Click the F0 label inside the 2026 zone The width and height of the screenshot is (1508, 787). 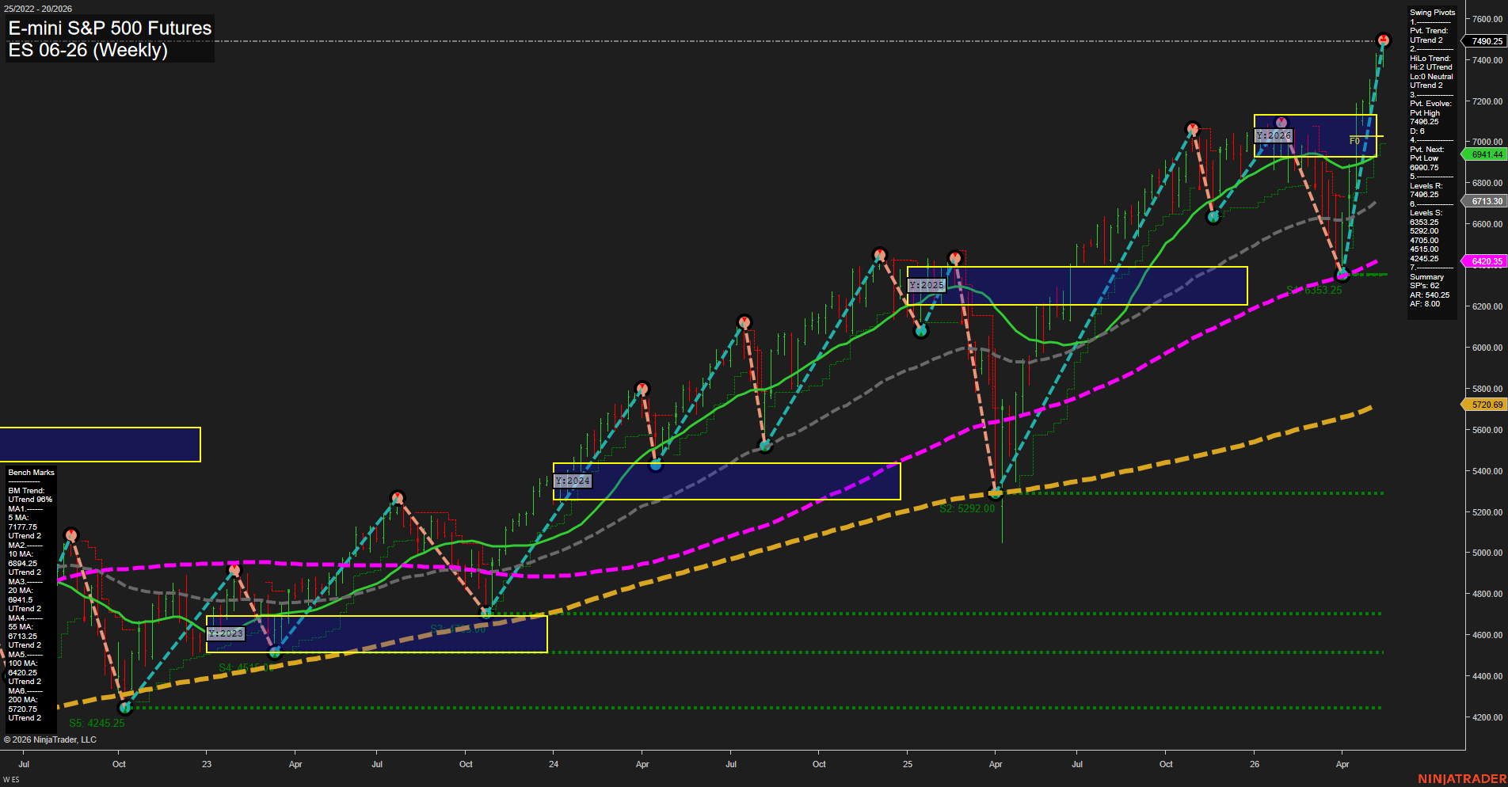click(1354, 141)
